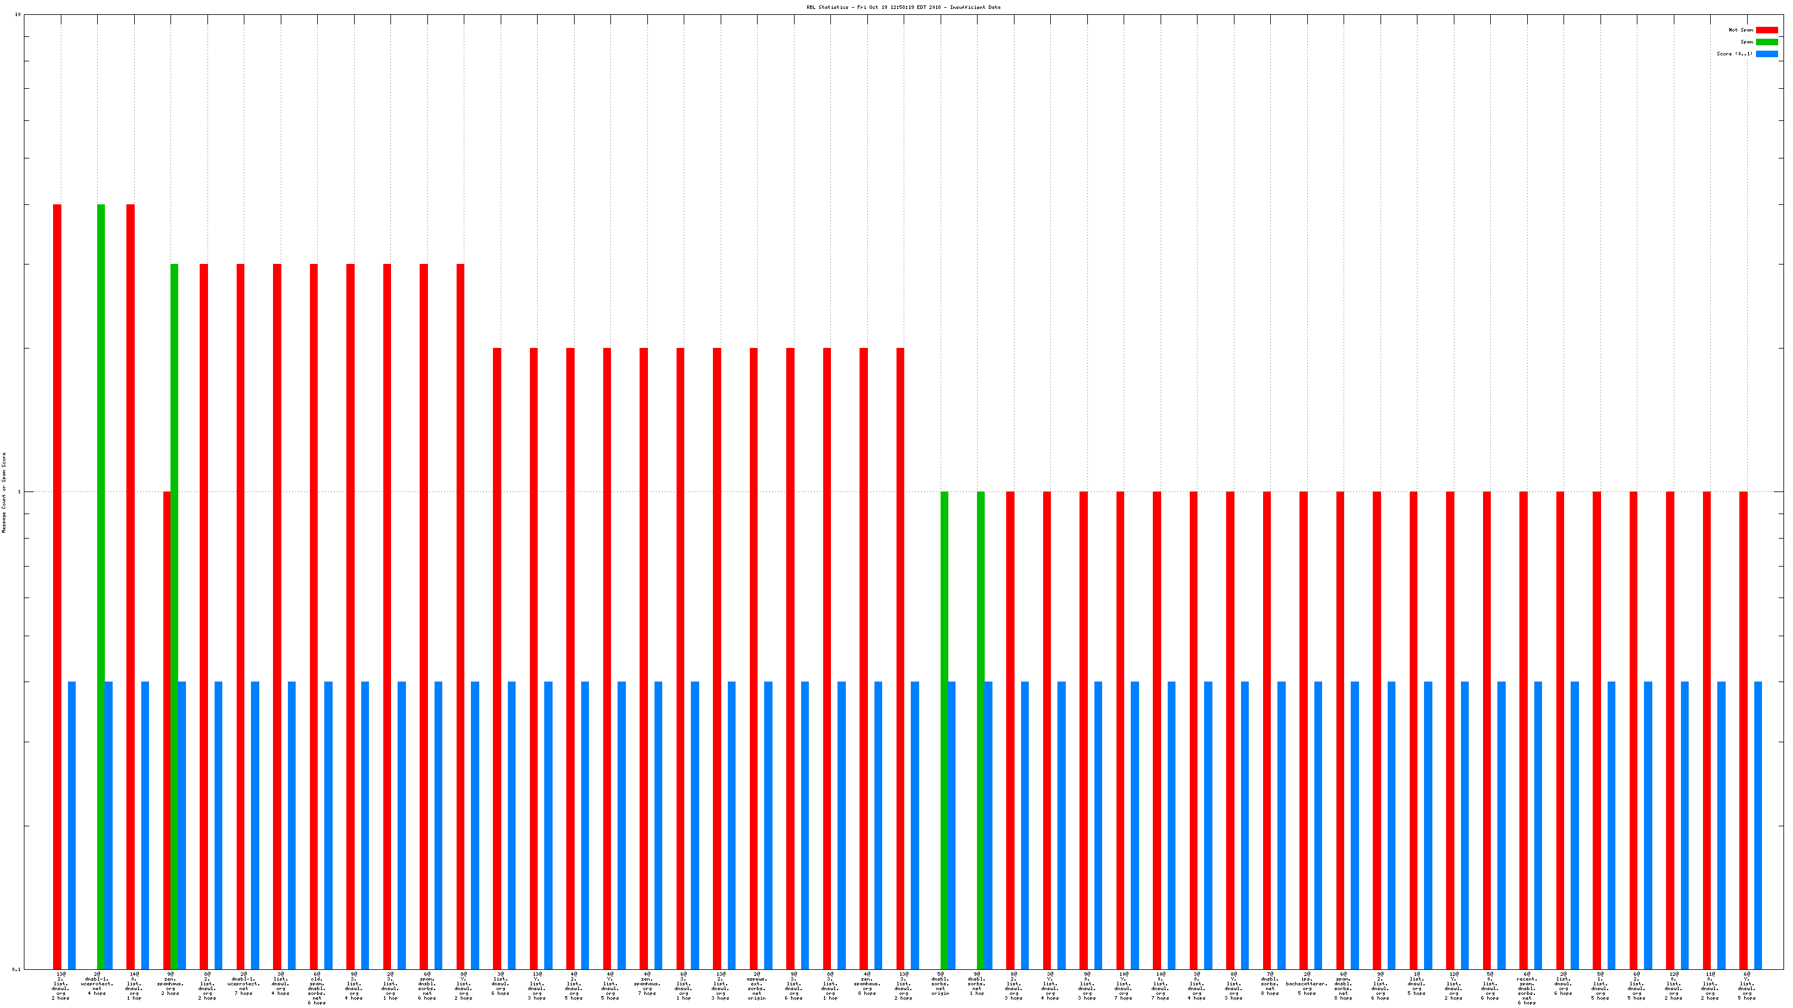This screenshot has height=1008, width=1793.
Task: Click the dnsbl-1.uceprotect.net 7 hops label
Action: point(244,984)
